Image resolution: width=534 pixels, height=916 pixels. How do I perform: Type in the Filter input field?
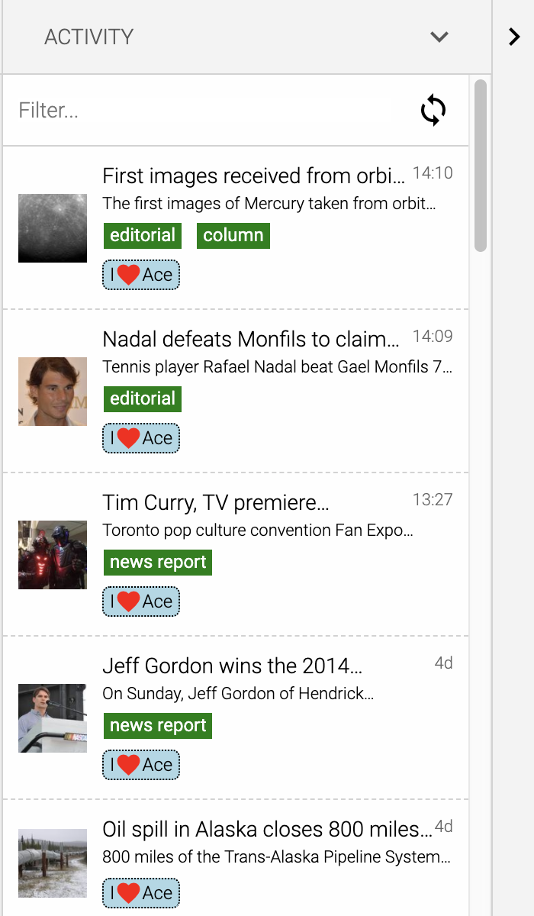[x=203, y=110]
